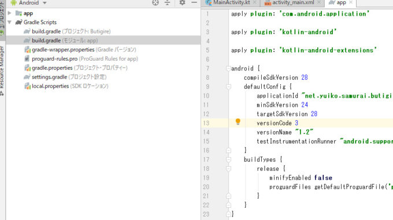This screenshot has height=220, width=393.
Task: Click the minifyEnabled false value
Action: 323,178
